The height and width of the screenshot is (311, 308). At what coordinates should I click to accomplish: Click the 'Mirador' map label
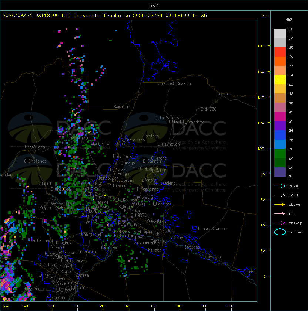[156, 250]
